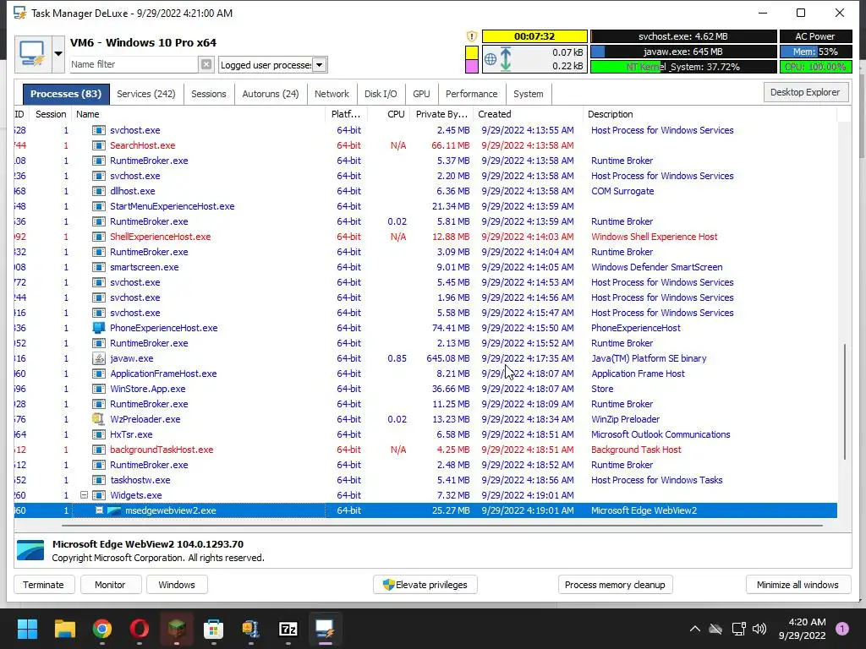866x649 pixels.
Task: Open Opera browser from taskbar
Action: 140,629
